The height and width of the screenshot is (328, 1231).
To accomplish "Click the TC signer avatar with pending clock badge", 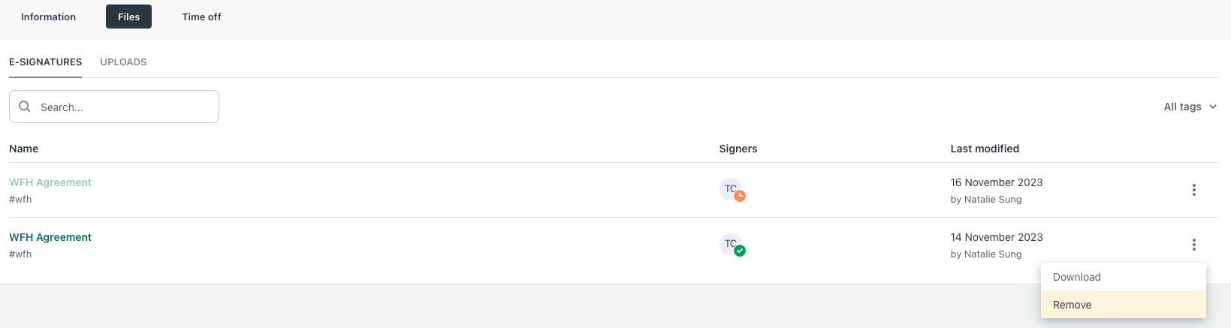I will (731, 189).
